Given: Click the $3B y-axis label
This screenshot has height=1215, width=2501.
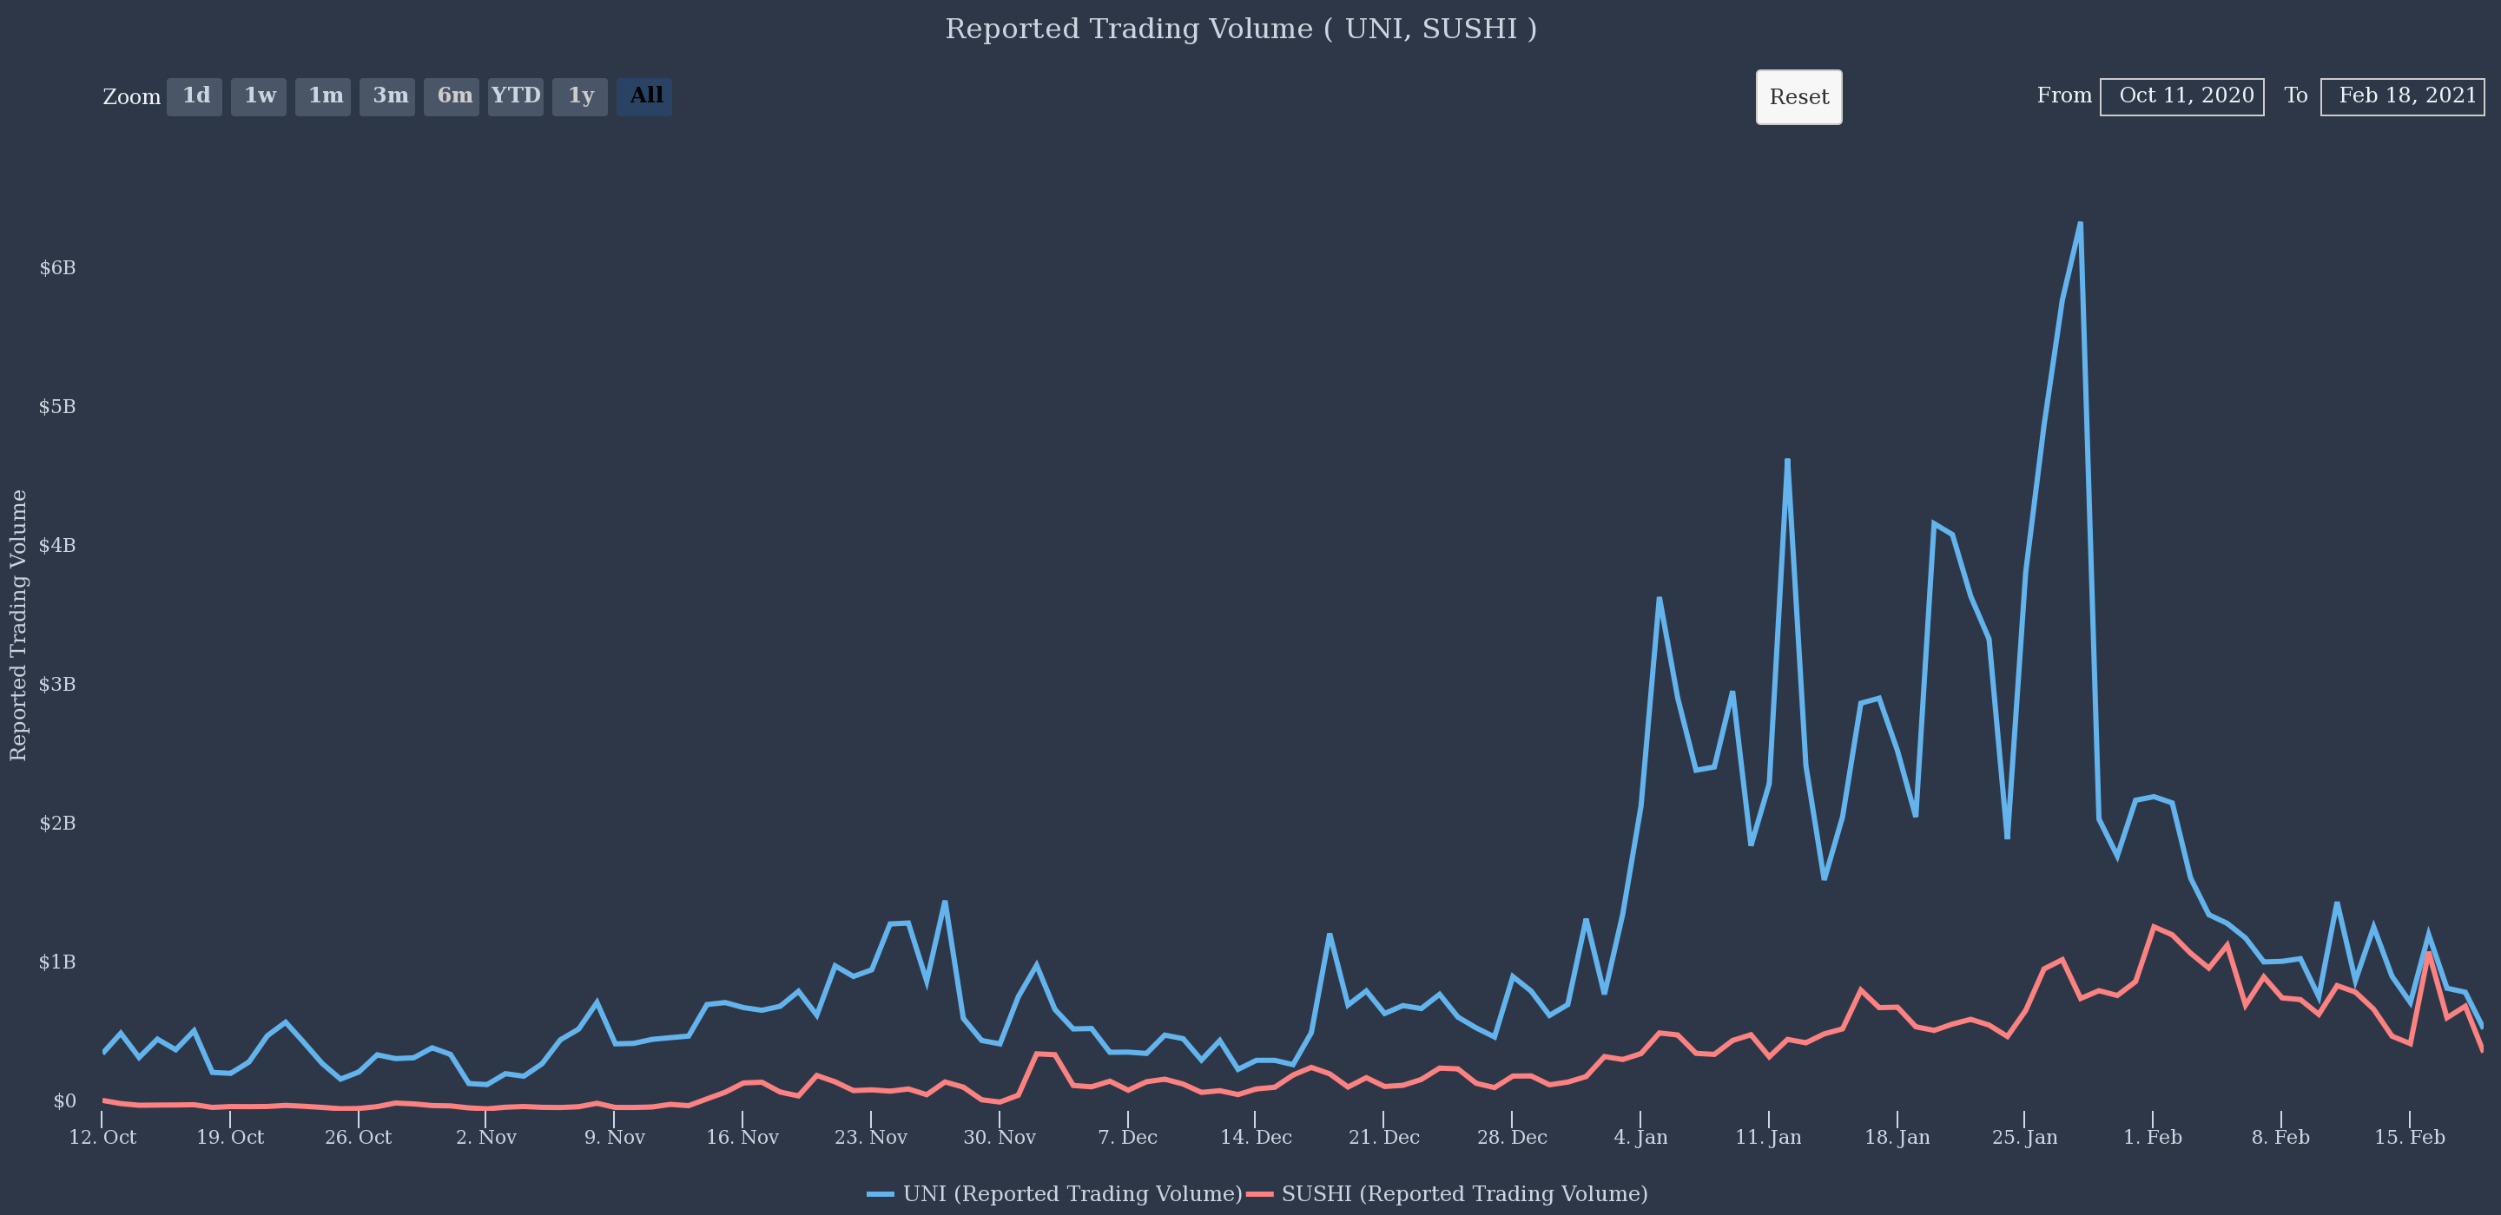Looking at the screenshot, I should [57, 684].
